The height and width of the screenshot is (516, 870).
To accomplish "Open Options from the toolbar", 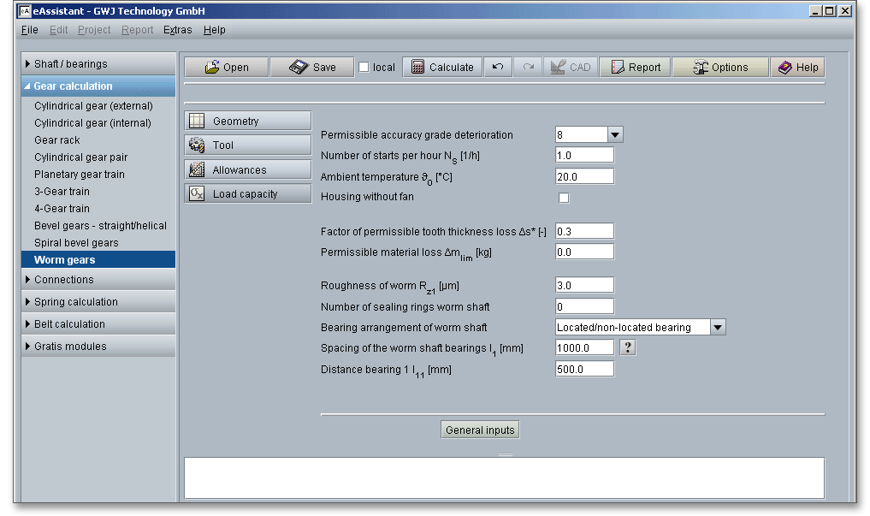I will pos(719,68).
